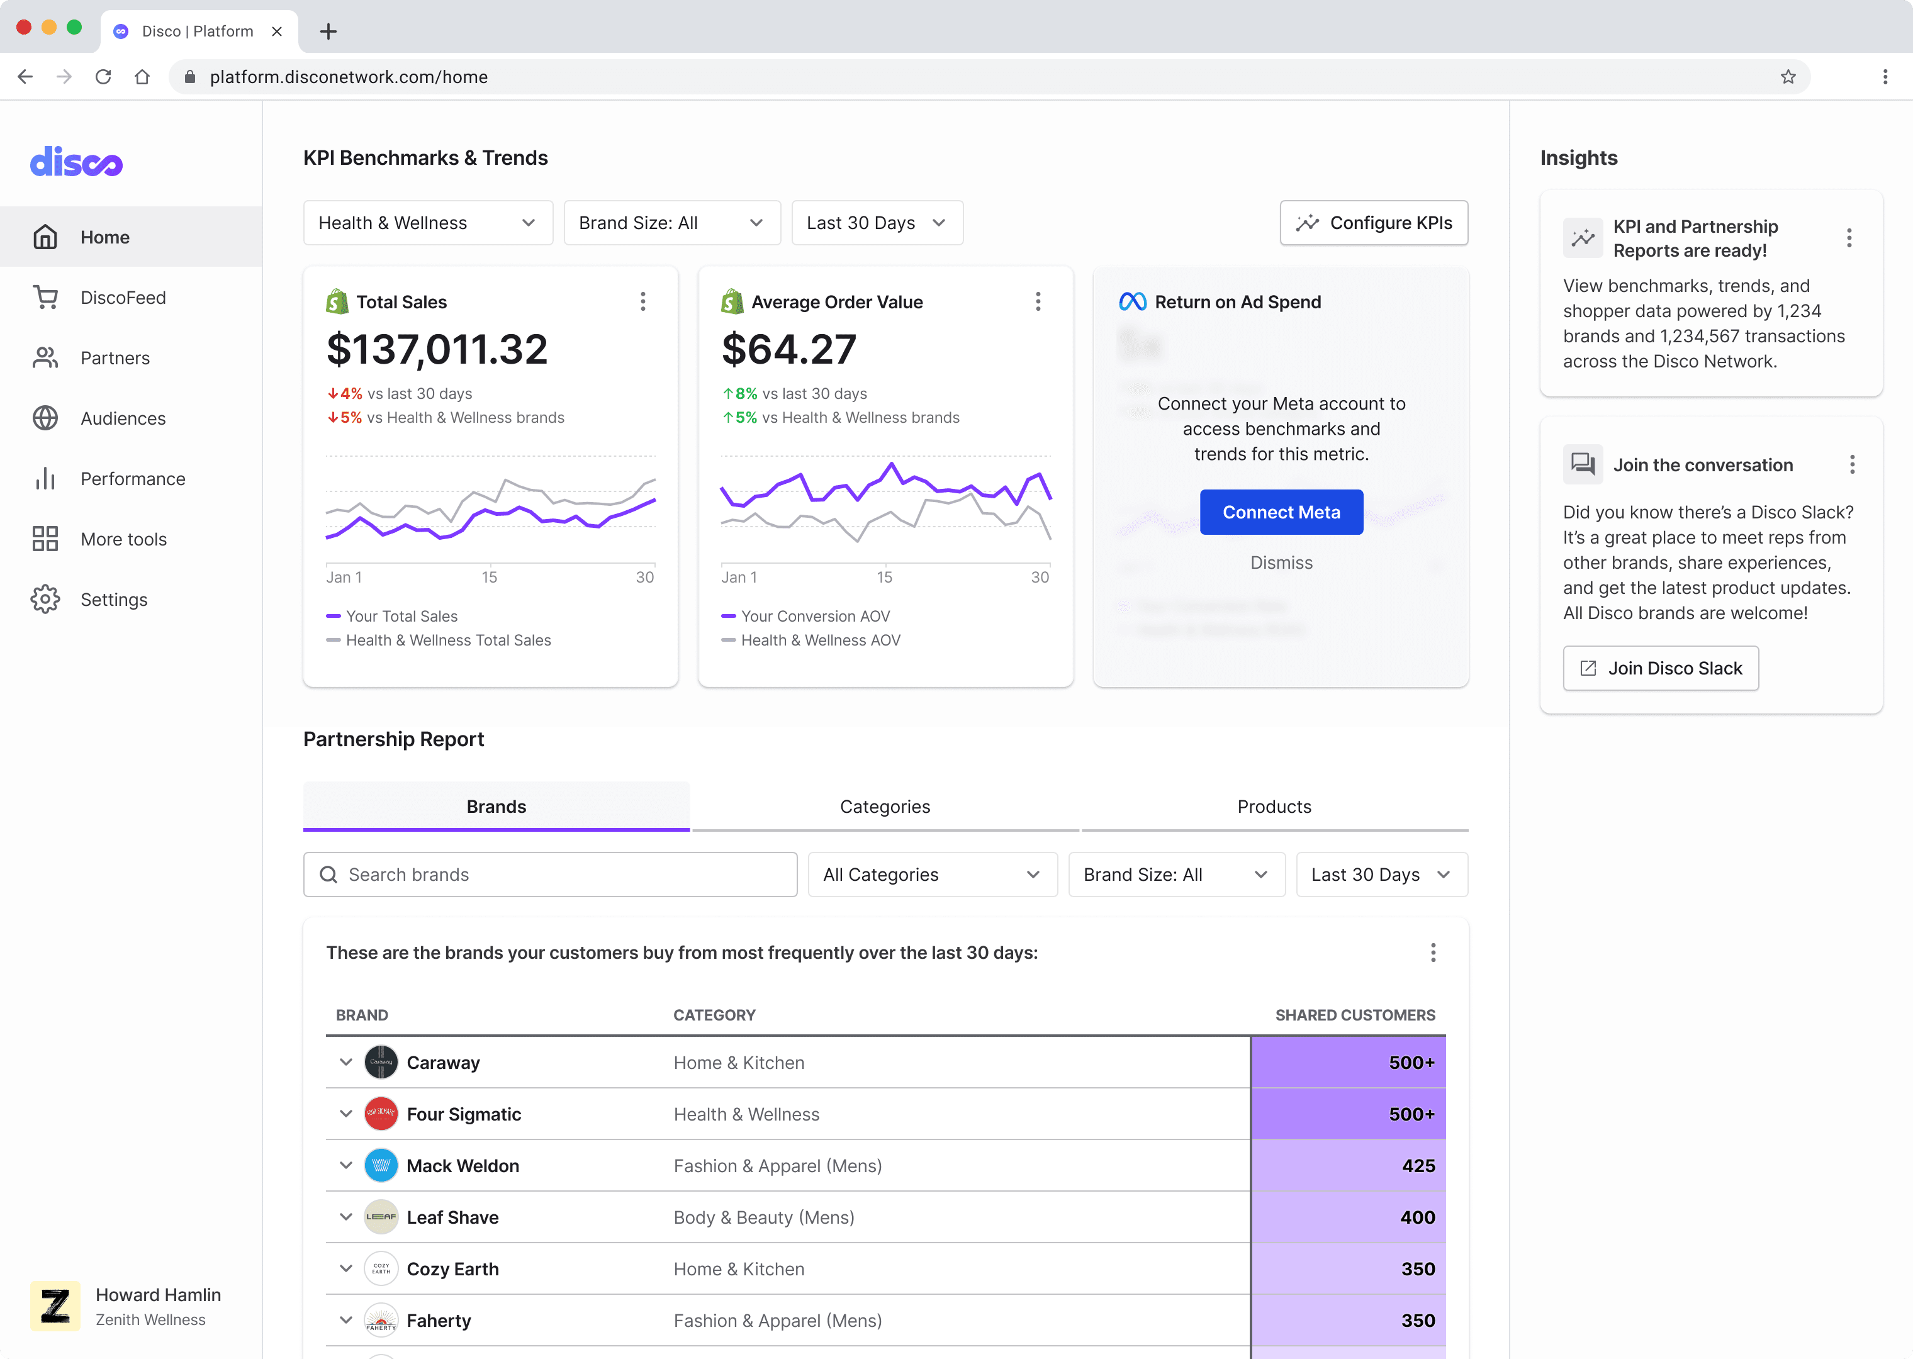Click the browser address bar URL

(348, 77)
